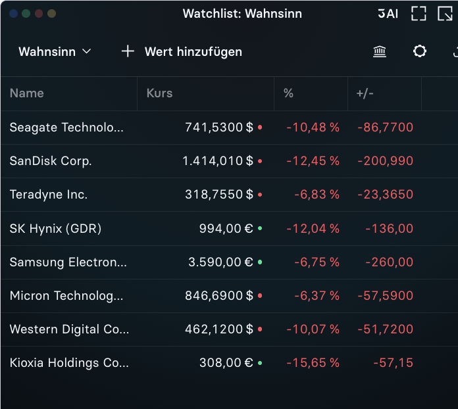Click red status dot next to Seagate price
The image size is (458, 409).
coord(260,128)
